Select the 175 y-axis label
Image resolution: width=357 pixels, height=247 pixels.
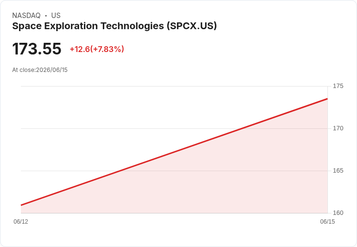pyautogui.click(x=338, y=86)
